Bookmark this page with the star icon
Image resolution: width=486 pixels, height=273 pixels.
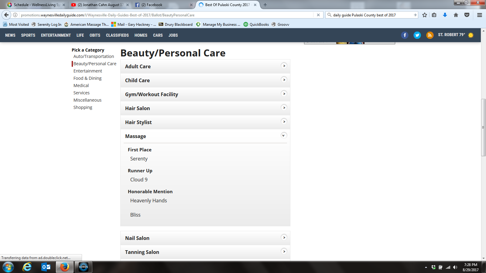425,15
